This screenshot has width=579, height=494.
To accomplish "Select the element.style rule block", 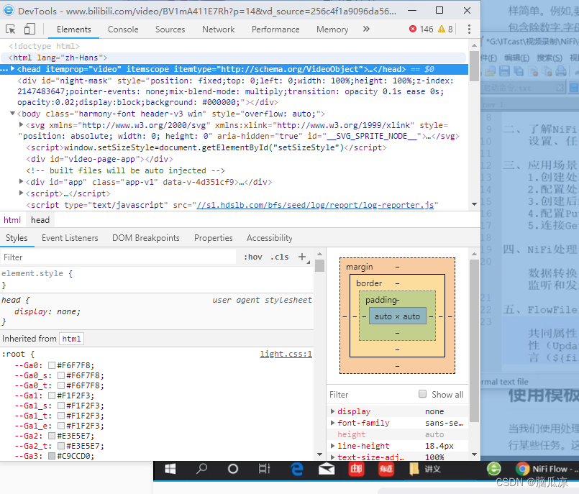I will 157,279.
